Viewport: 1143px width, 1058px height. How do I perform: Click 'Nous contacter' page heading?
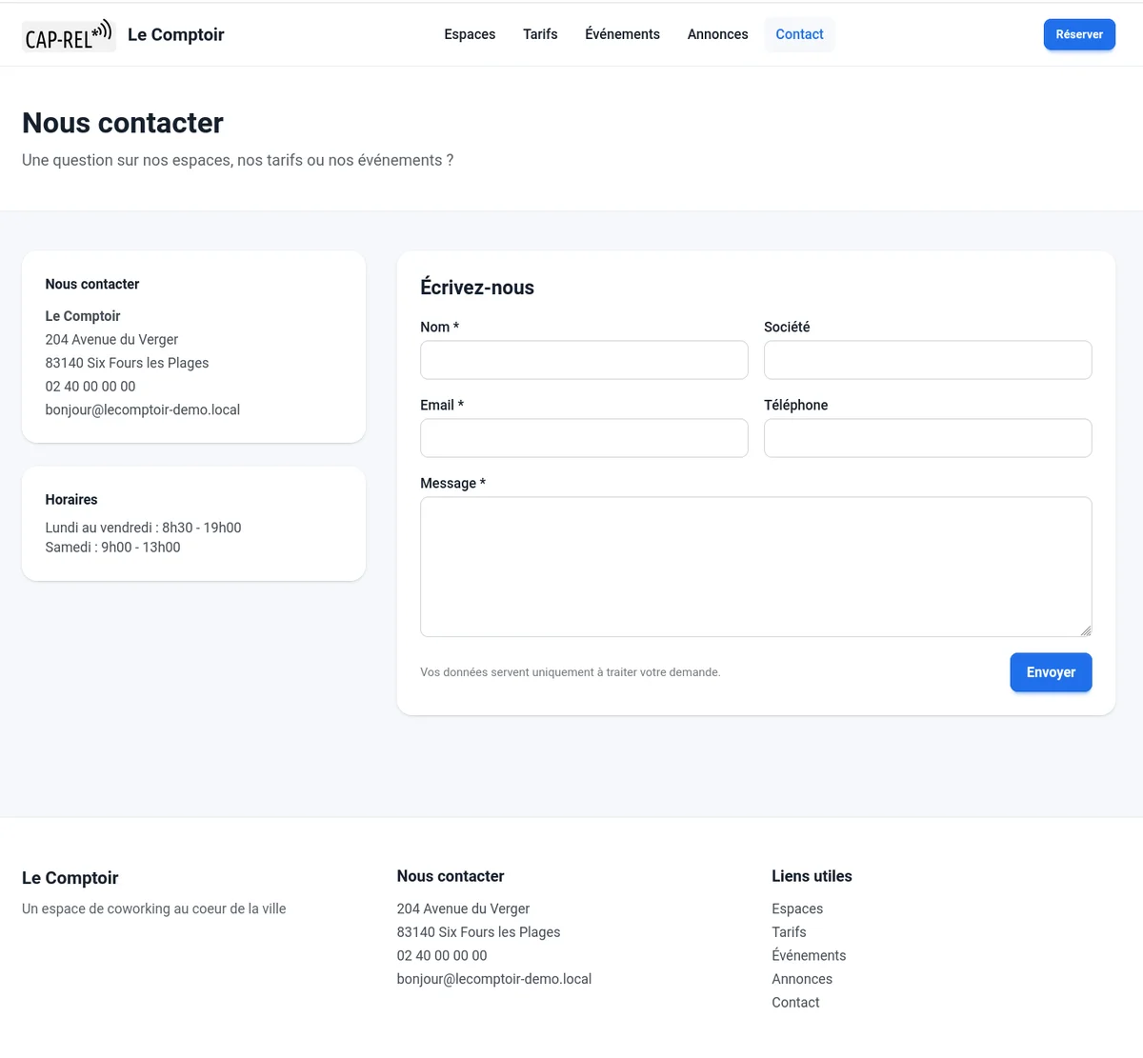[123, 123]
